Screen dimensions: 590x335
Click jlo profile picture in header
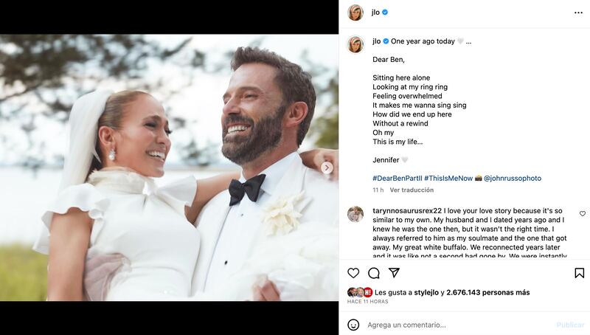[355, 13]
